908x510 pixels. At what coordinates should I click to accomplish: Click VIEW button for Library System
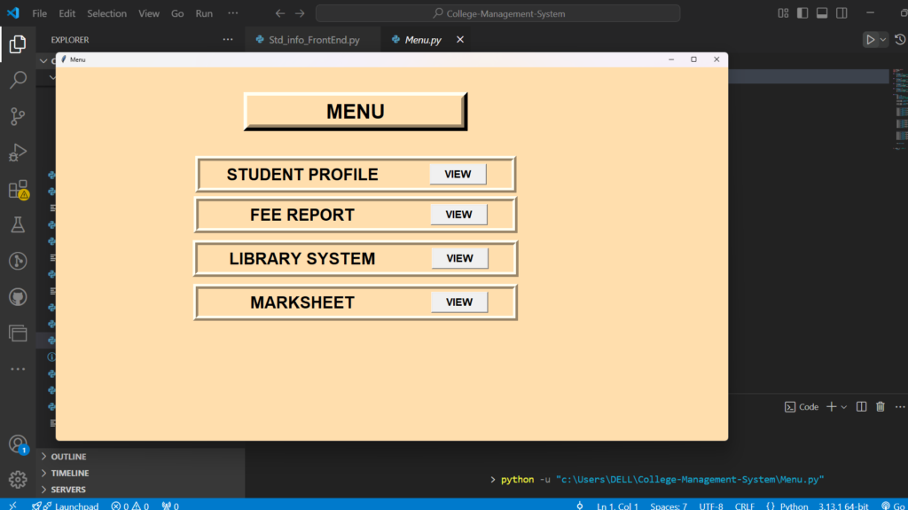point(460,258)
